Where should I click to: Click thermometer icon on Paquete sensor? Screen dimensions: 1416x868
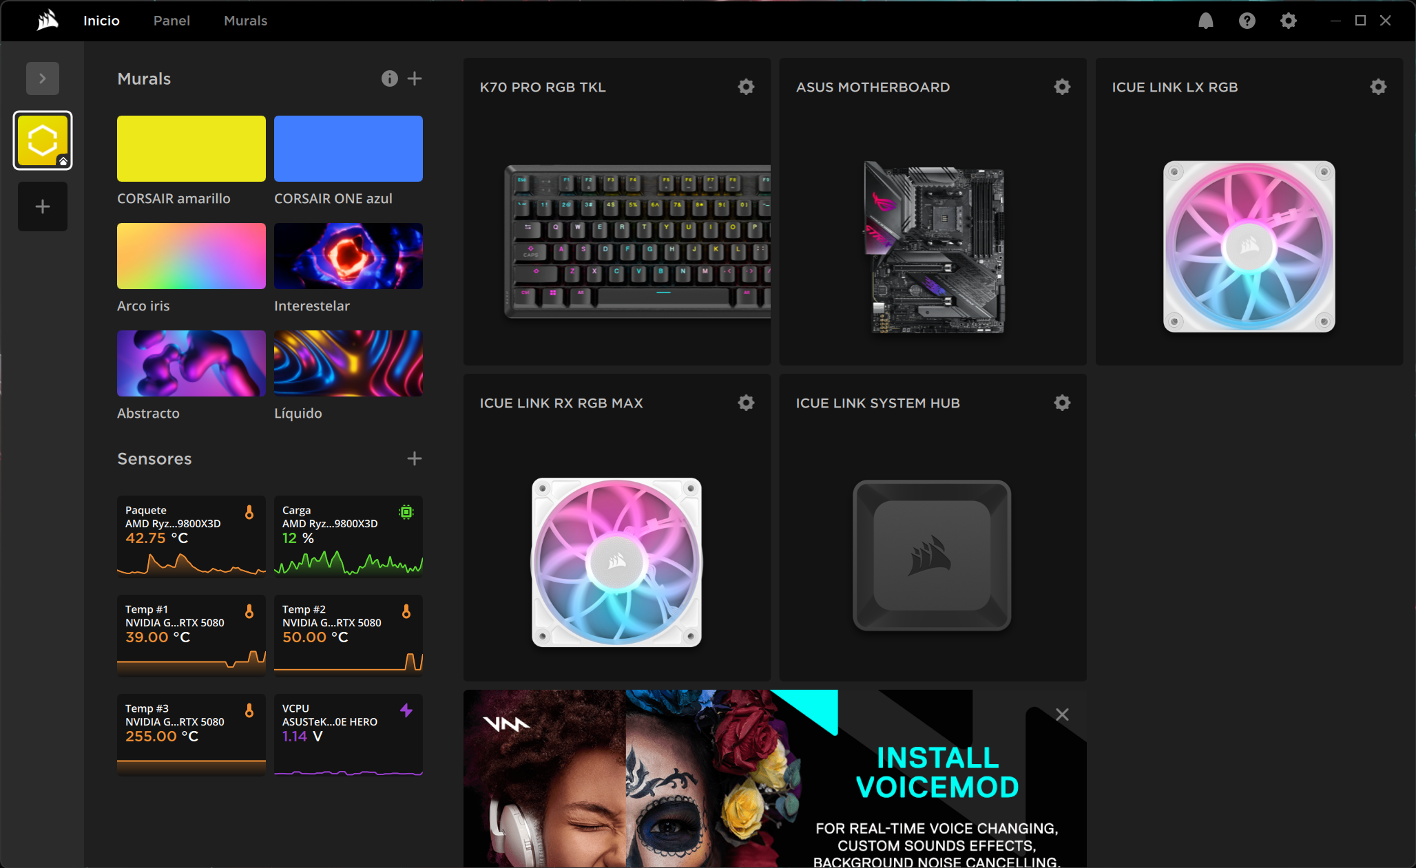coord(249,512)
